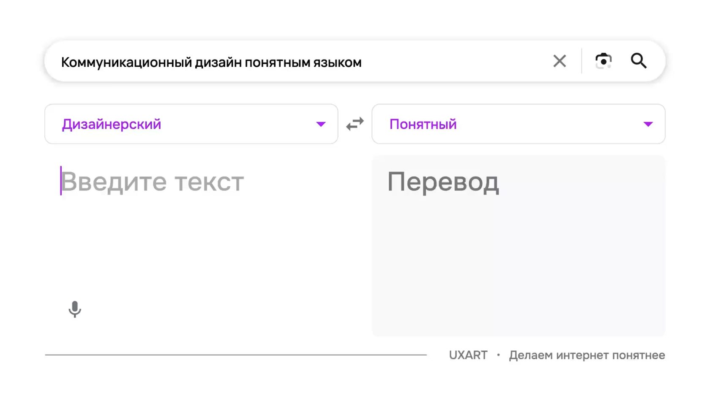Click the word Коммуникационный in the search bar
The height and width of the screenshot is (399, 710).
pos(126,62)
